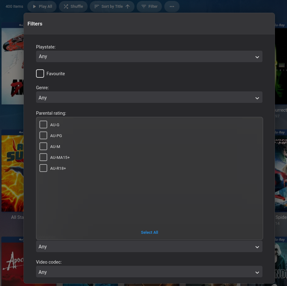
Task: Check the AU-M parental rating
Action: 43,146
